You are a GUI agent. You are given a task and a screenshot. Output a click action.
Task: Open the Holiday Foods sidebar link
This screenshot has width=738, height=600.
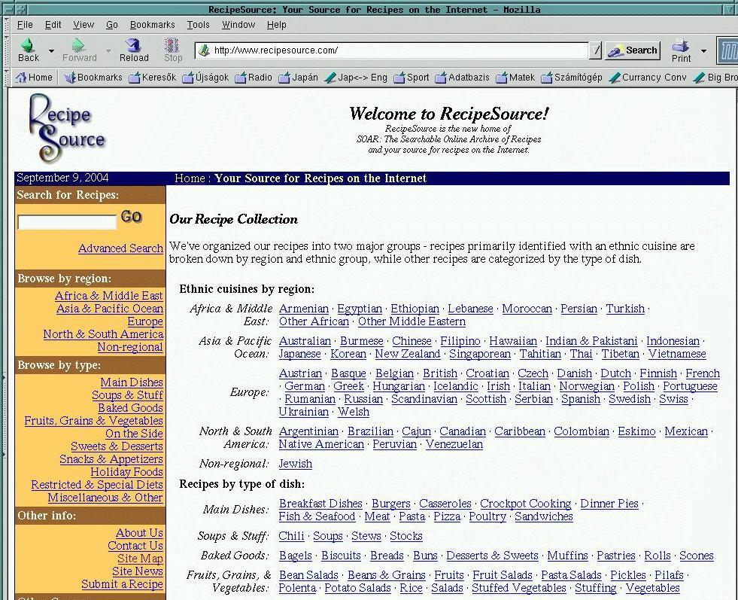tap(126, 472)
